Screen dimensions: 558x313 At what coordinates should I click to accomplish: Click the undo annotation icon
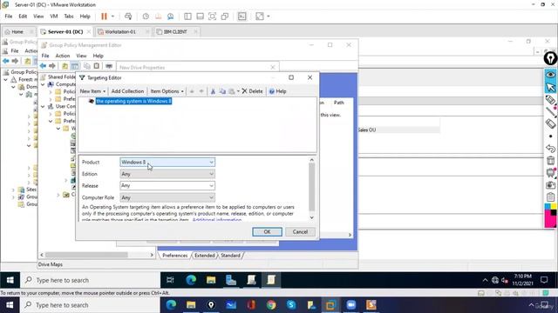click(550, 149)
